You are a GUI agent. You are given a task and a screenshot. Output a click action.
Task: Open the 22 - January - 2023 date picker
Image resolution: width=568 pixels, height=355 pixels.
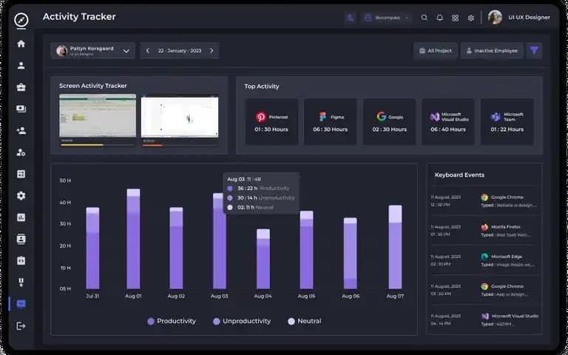click(x=179, y=51)
